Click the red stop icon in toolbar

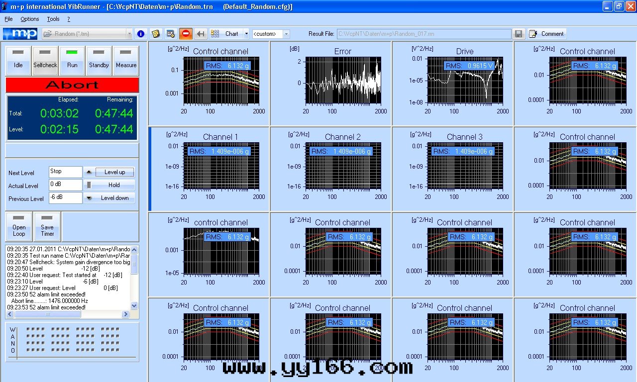186,34
